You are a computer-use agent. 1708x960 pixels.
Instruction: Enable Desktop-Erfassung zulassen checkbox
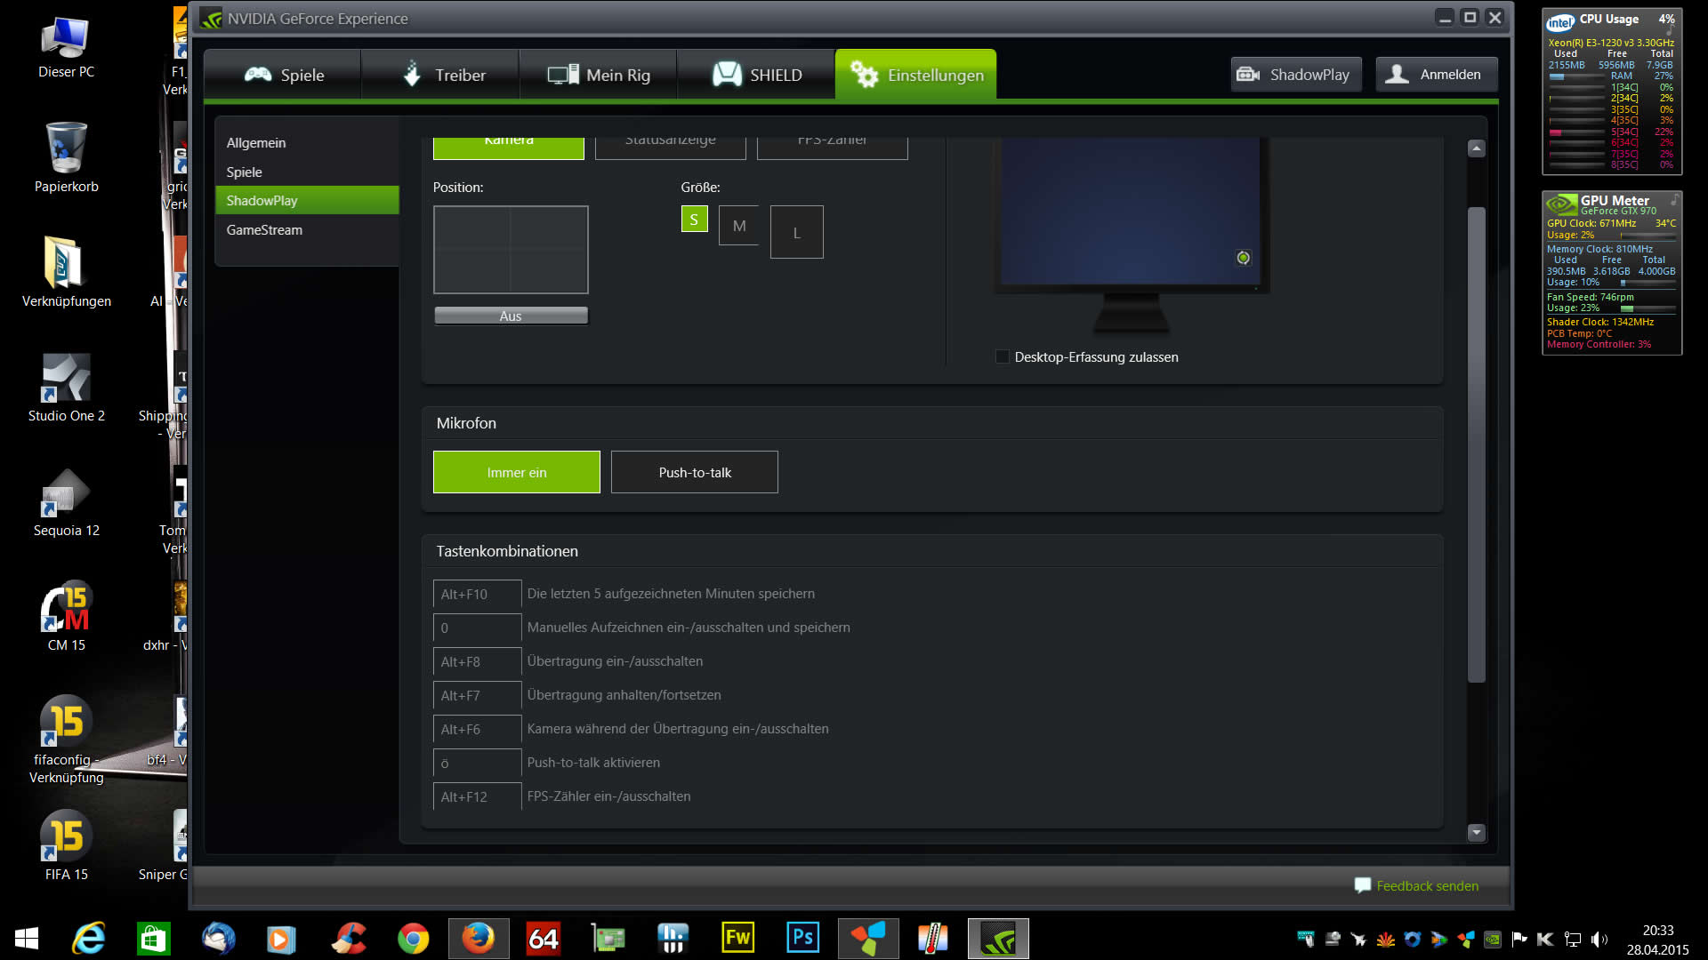tap(1003, 356)
